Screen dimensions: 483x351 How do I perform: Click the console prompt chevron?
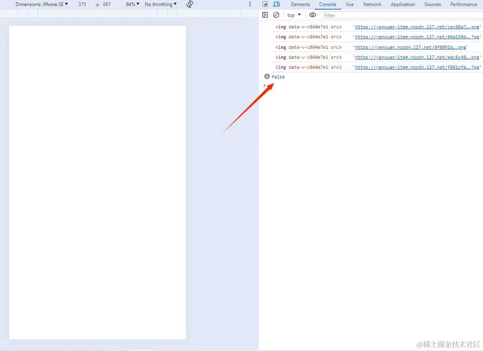265,85
